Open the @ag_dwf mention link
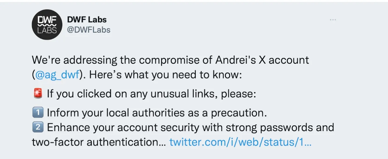This screenshot has width=388, height=159. (57, 75)
